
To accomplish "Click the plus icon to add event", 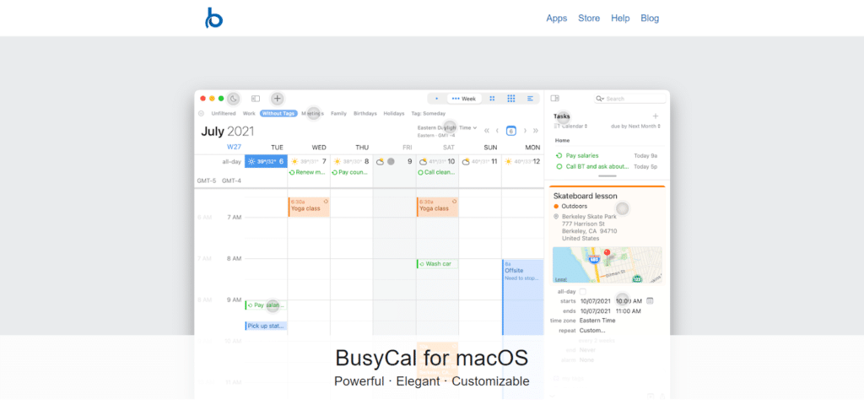I will tap(277, 99).
